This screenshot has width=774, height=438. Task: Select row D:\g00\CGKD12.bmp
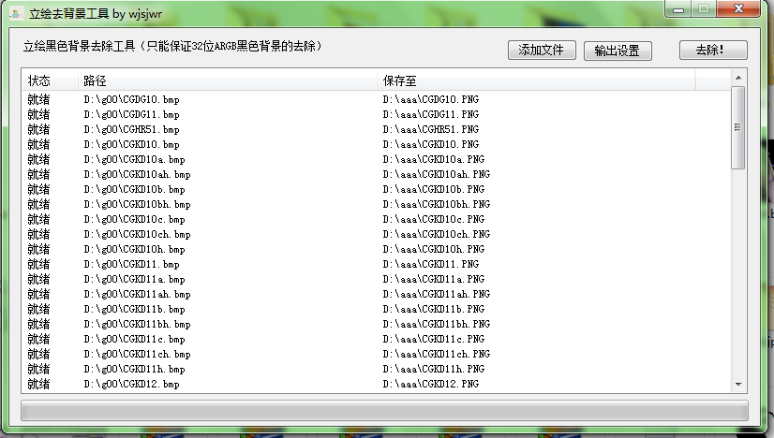pyautogui.click(x=376, y=384)
